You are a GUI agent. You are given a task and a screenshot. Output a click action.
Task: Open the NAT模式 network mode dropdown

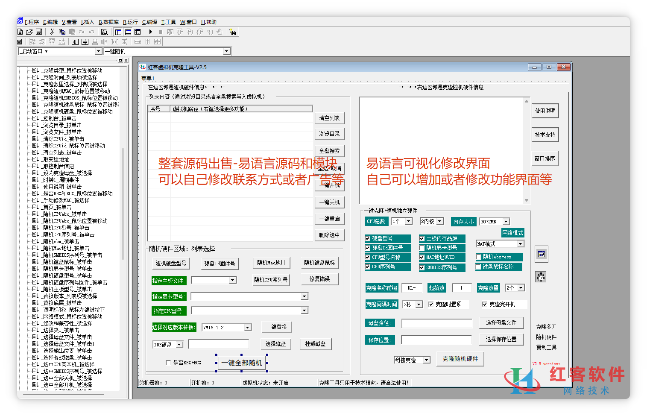click(x=520, y=244)
